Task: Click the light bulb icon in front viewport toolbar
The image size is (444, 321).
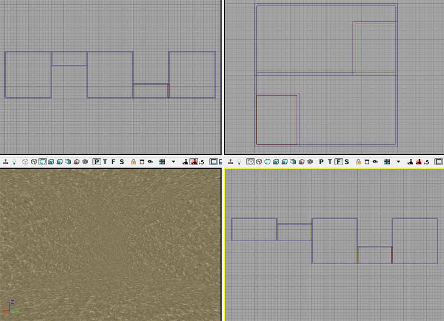Action: (x=239, y=162)
